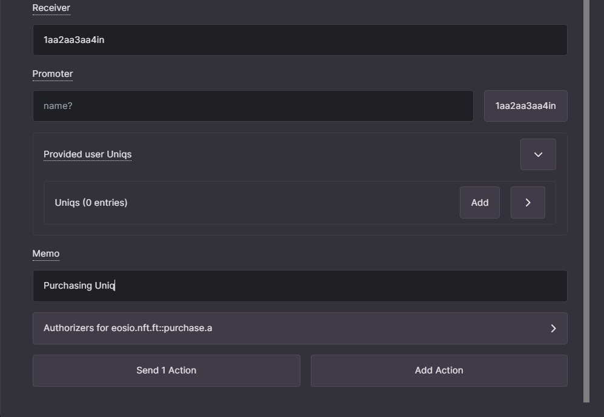The height and width of the screenshot is (417, 604).
Task: Click the Receiver field label
Action: coord(51,8)
